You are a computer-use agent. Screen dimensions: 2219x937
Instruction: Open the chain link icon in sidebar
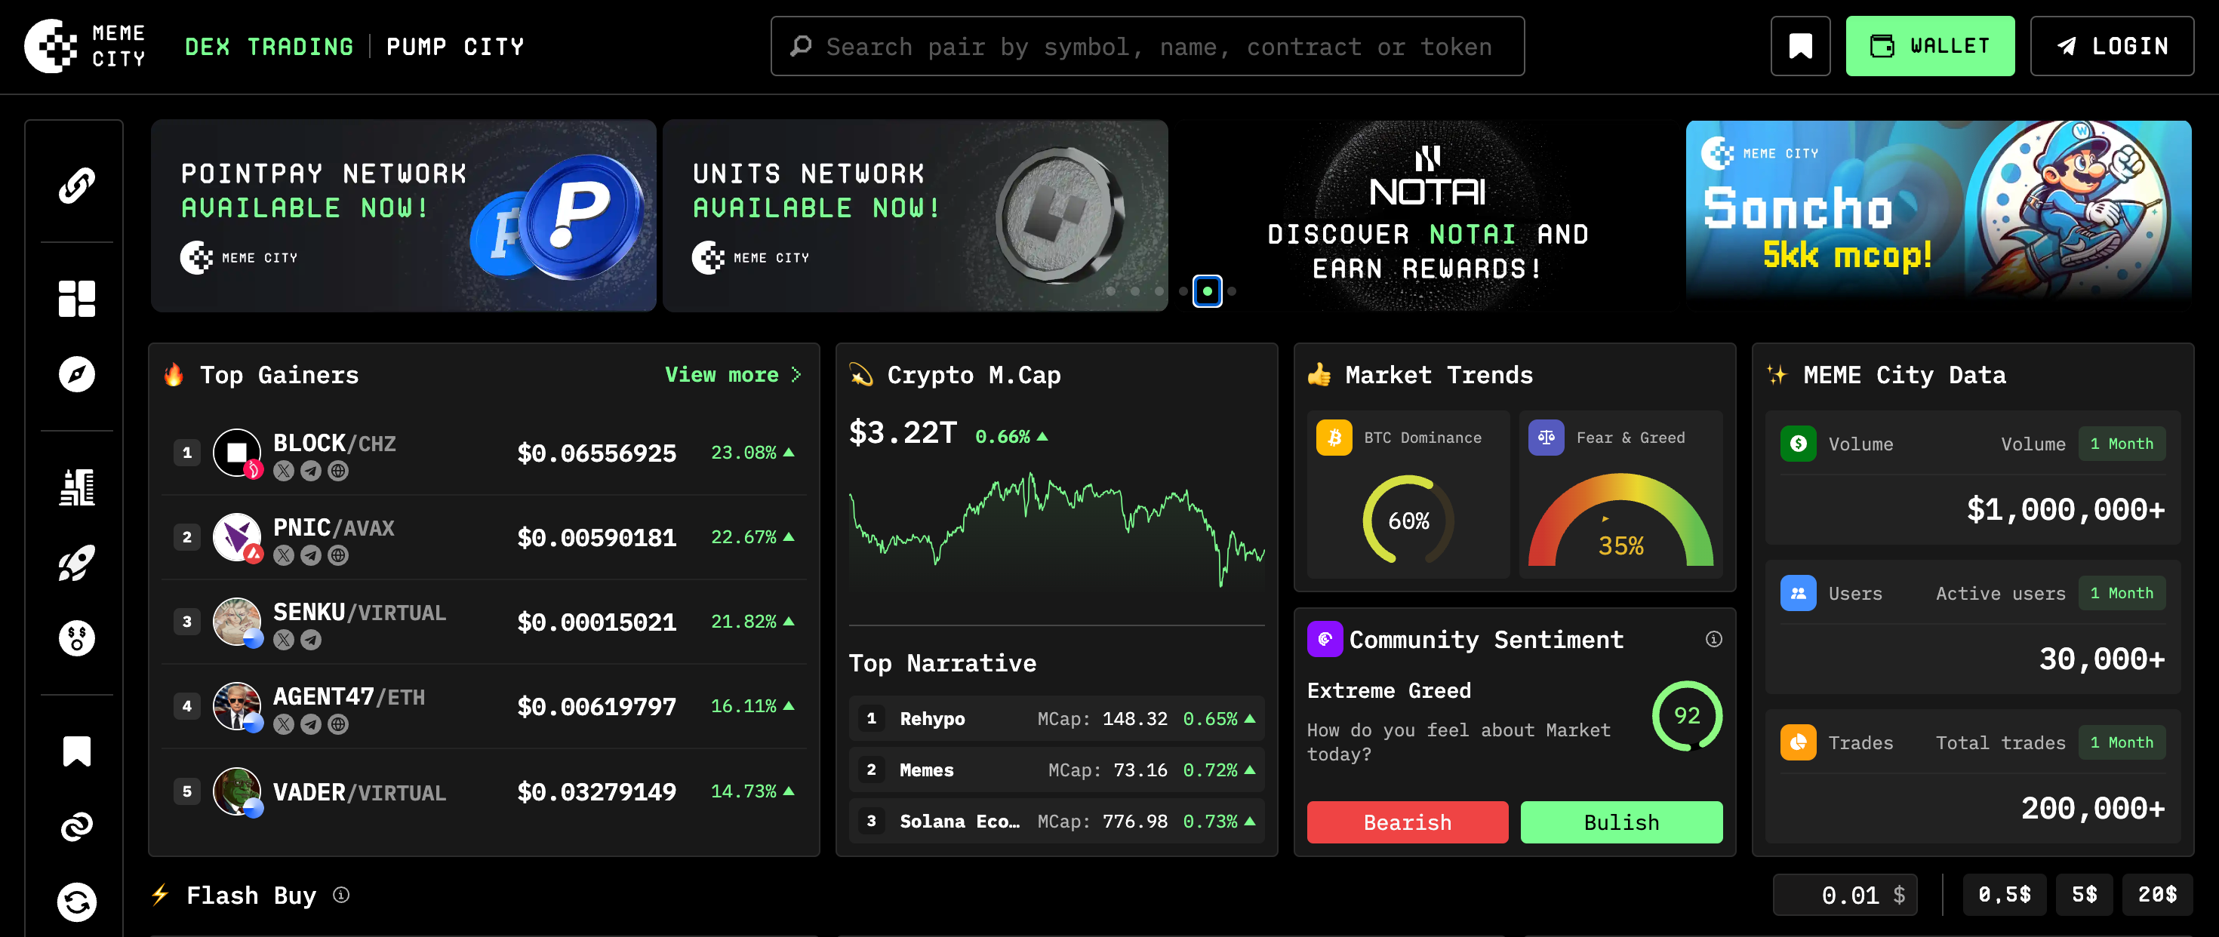[x=77, y=185]
